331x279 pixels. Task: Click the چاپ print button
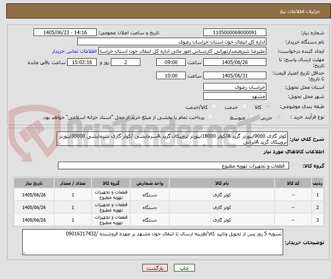point(184,268)
